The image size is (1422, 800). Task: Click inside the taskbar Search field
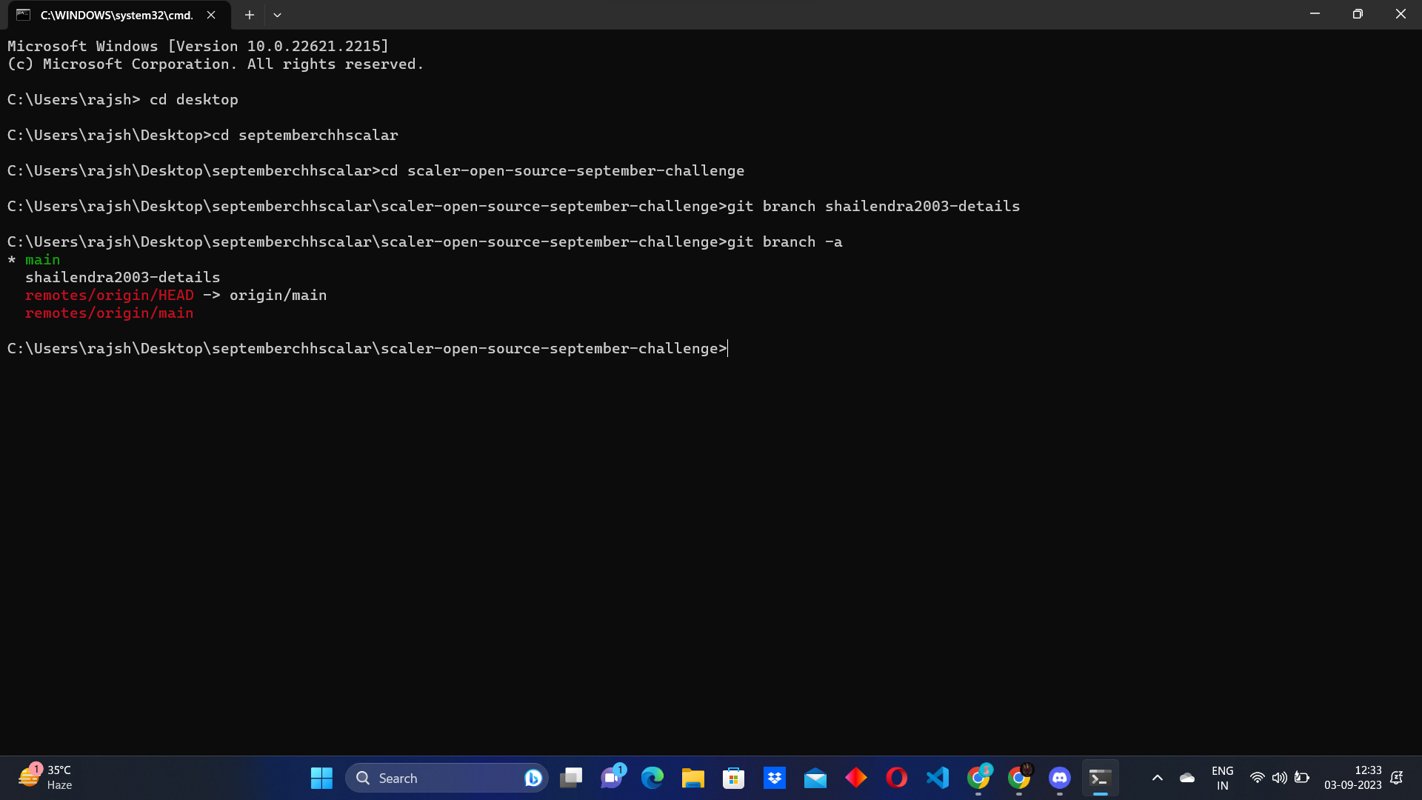point(444,778)
